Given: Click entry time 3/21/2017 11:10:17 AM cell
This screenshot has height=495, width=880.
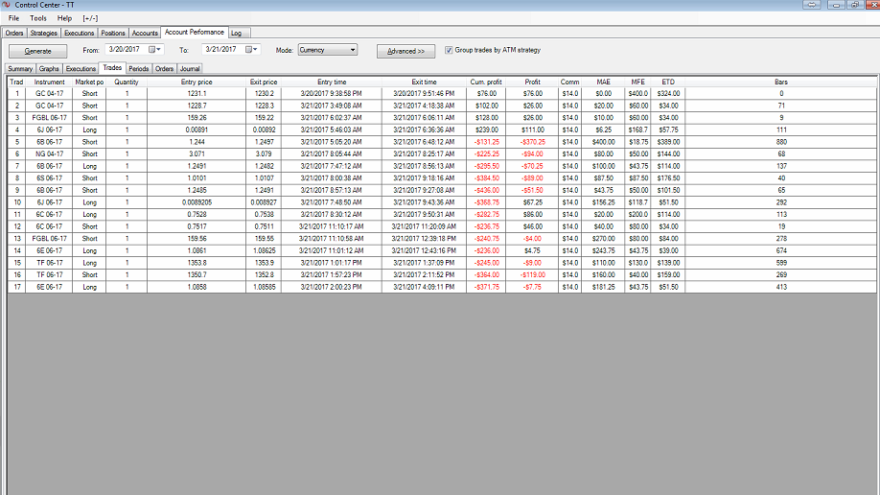Looking at the screenshot, I should point(332,226).
